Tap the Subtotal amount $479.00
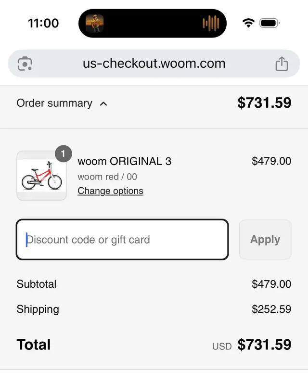 [x=271, y=284]
